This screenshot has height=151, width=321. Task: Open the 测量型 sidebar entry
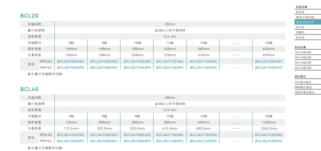pos(300,32)
